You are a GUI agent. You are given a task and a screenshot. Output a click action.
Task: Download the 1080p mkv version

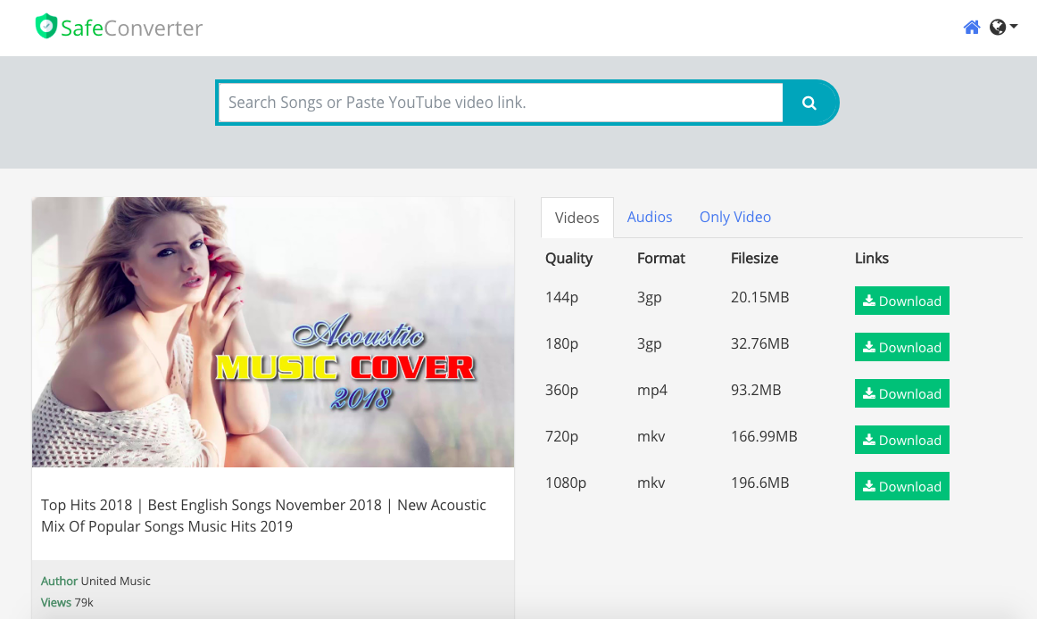pyautogui.click(x=902, y=486)
